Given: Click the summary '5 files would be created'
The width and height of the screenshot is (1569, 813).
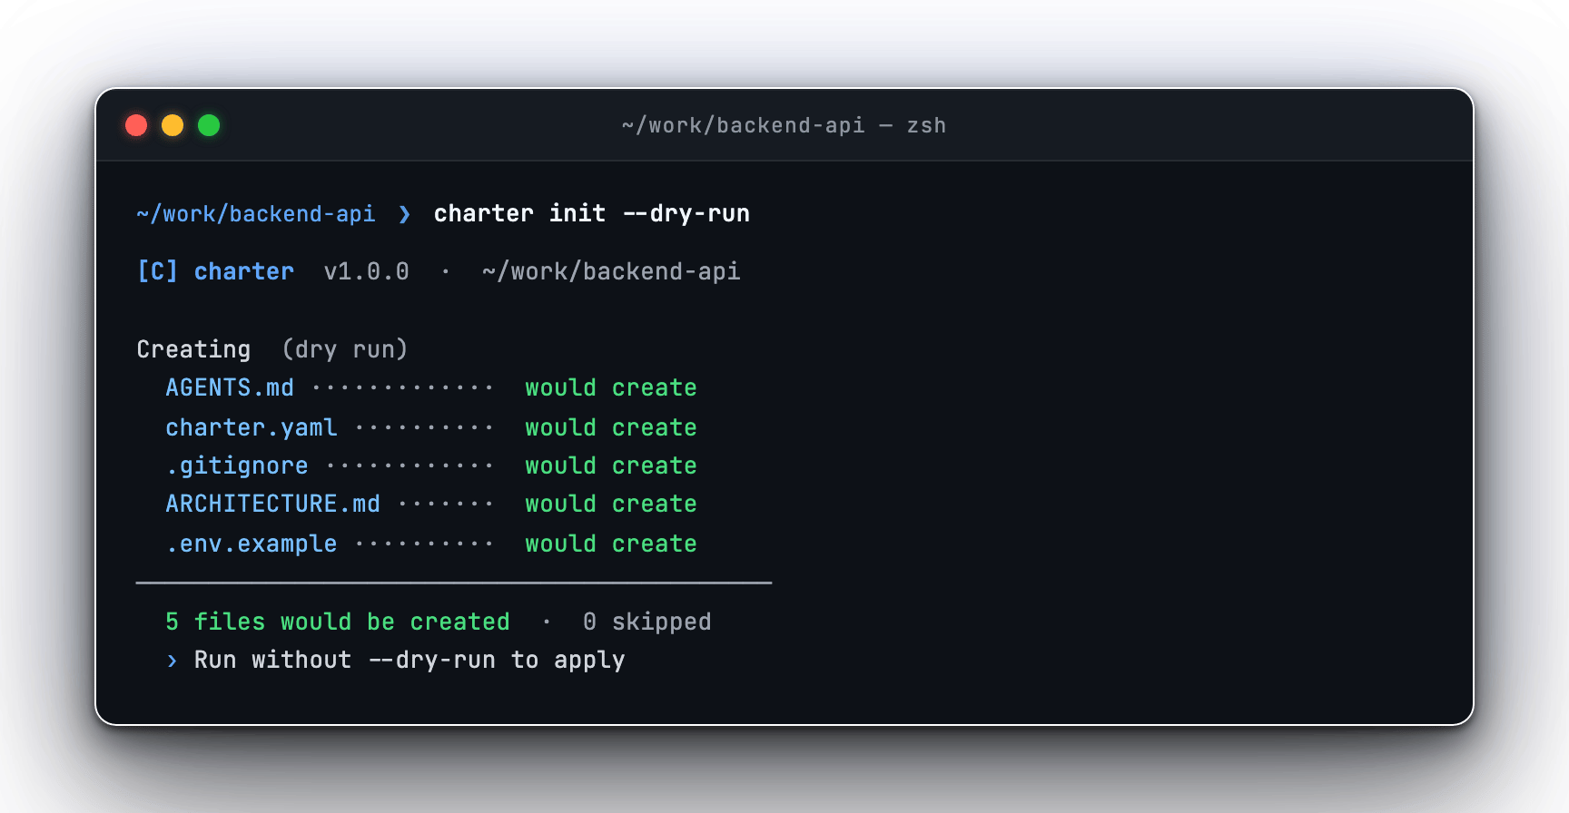Looking at the screenshot, I should point(338,622).
